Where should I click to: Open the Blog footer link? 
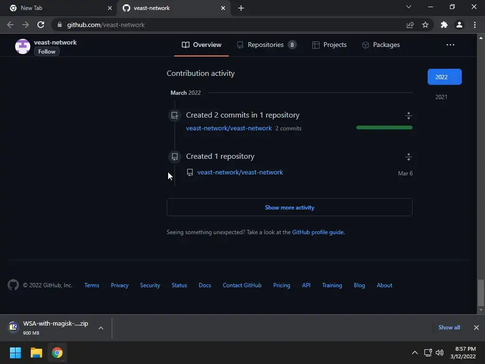tap(359, 285)
